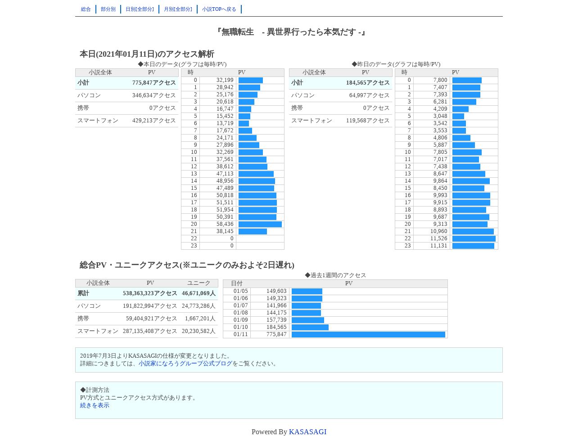
Task: Click mobile cumulative value 59,404,921アクセス
Action: [151, 319]
